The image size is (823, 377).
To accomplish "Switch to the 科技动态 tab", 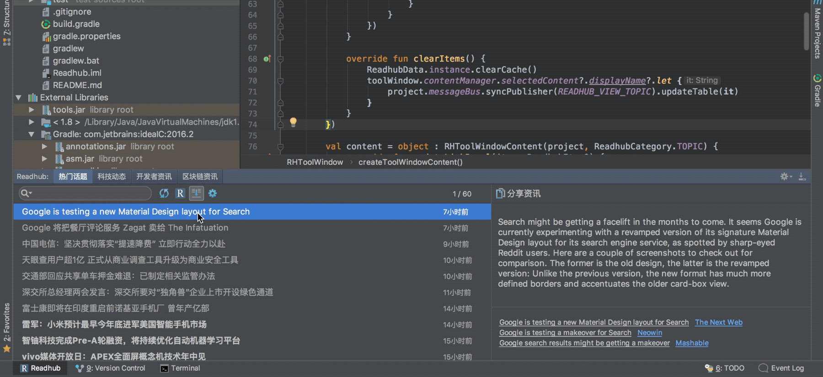I will point(112,177).
